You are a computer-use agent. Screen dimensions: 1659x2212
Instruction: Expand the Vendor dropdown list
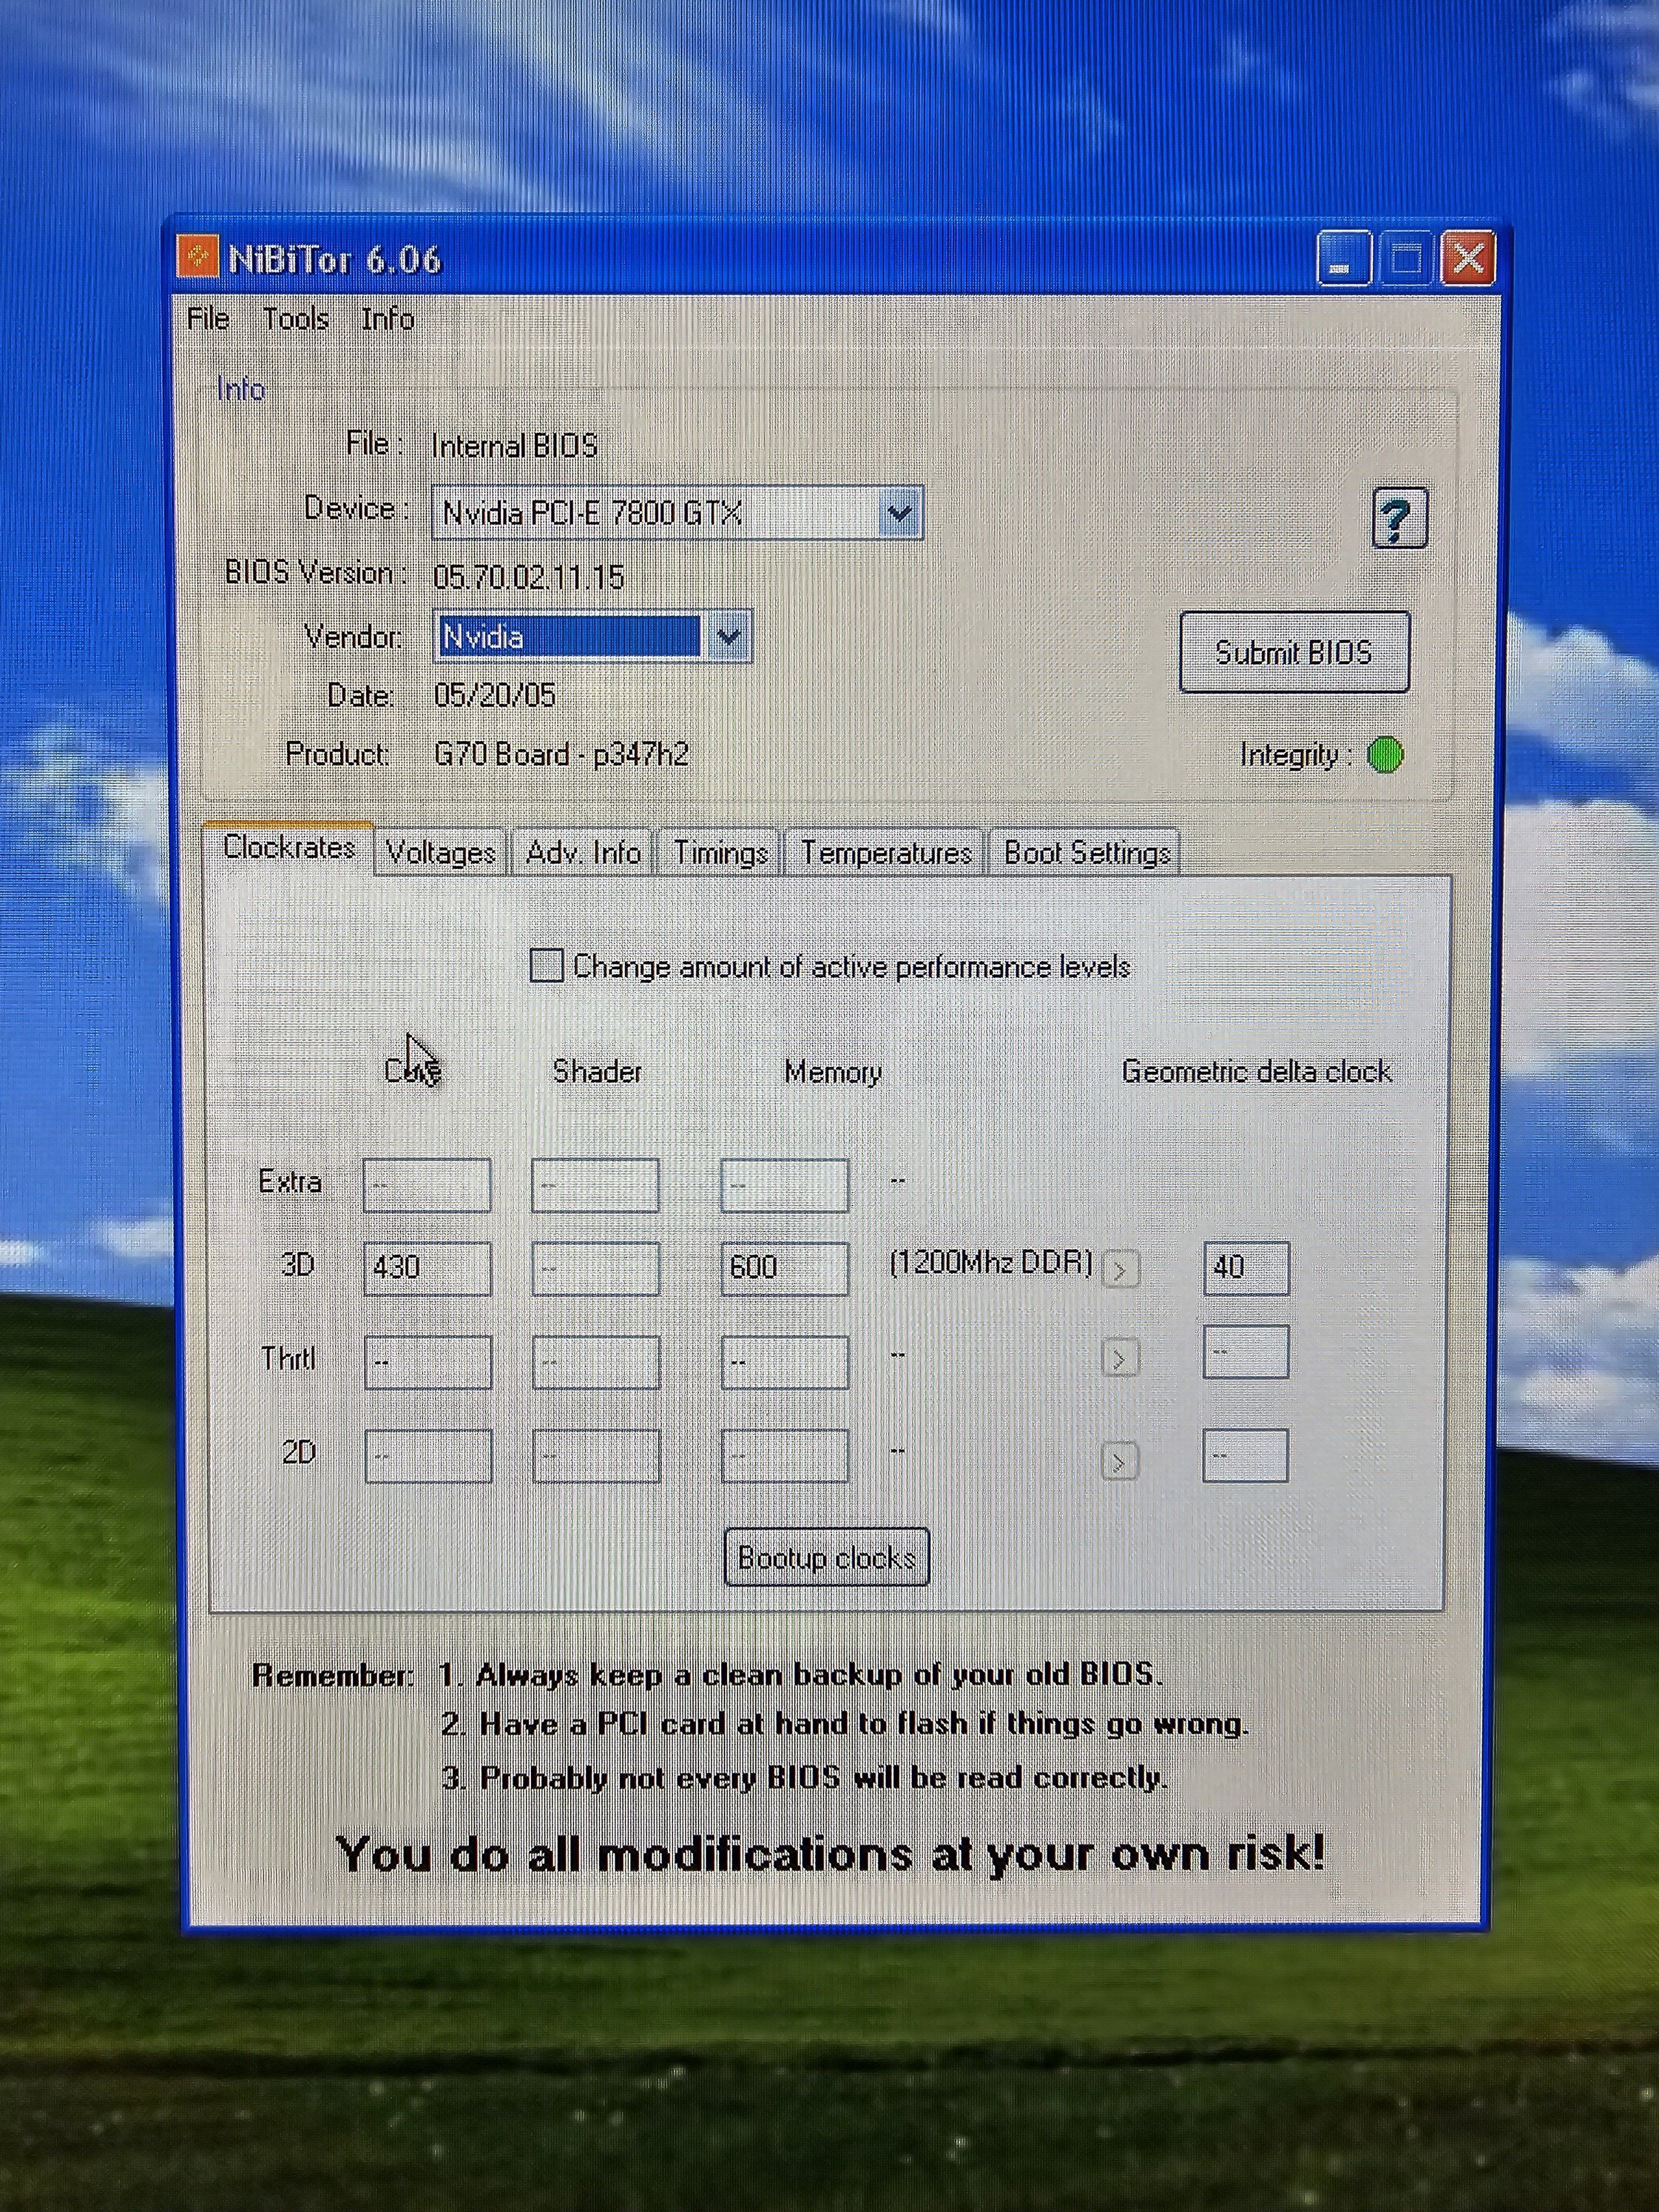tap(729, 636)
